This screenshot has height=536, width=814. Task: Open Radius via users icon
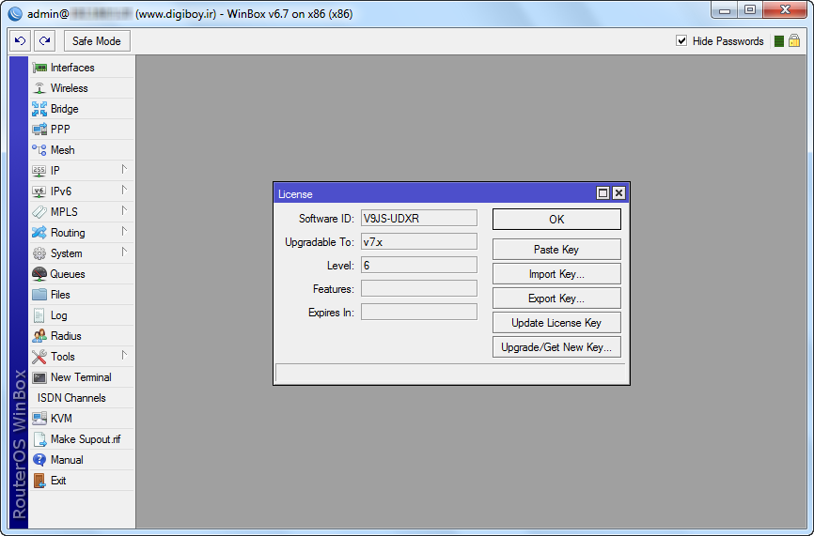point(39,336)
